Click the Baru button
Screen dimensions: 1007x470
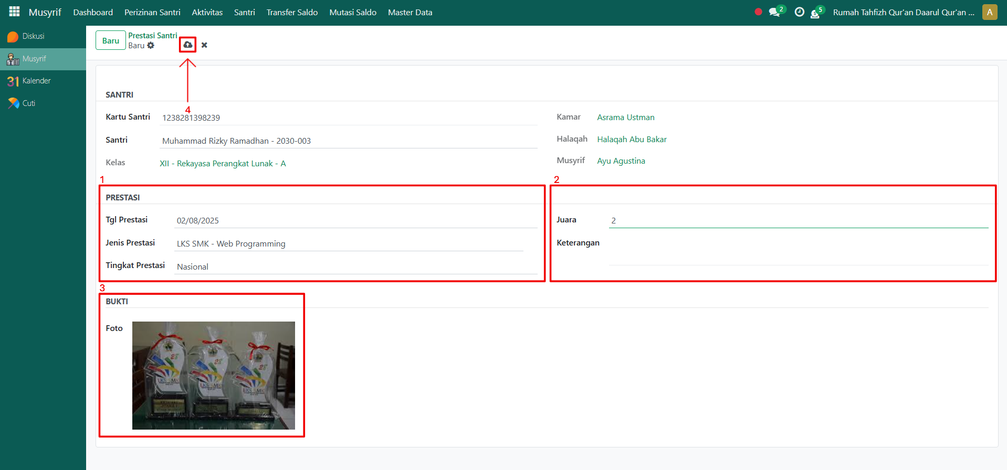coord(110,40)
